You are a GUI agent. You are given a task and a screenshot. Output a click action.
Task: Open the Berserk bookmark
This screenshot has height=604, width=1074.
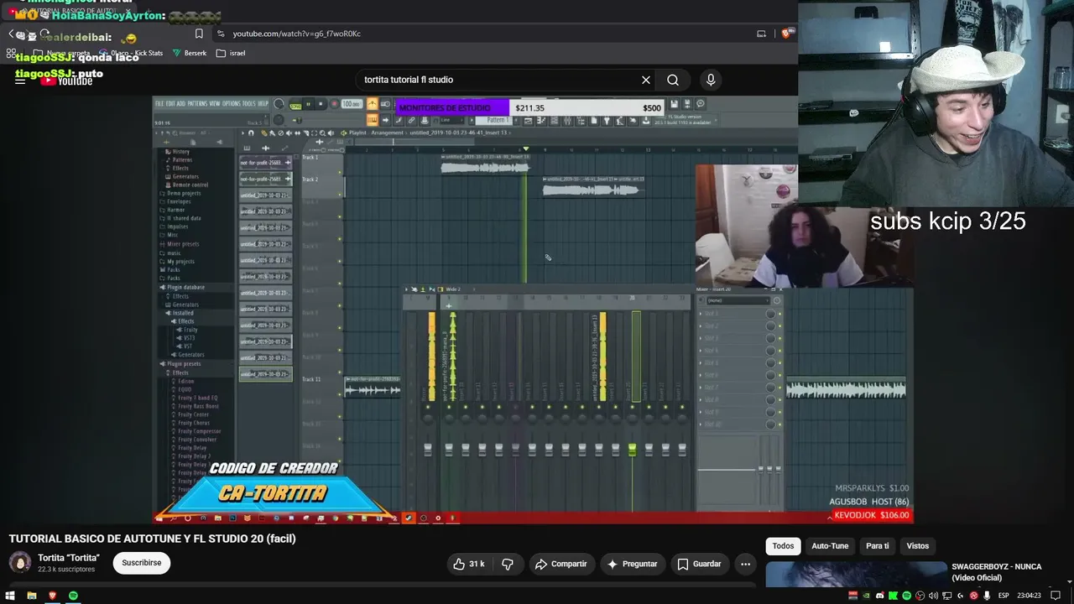click(189, 53)
